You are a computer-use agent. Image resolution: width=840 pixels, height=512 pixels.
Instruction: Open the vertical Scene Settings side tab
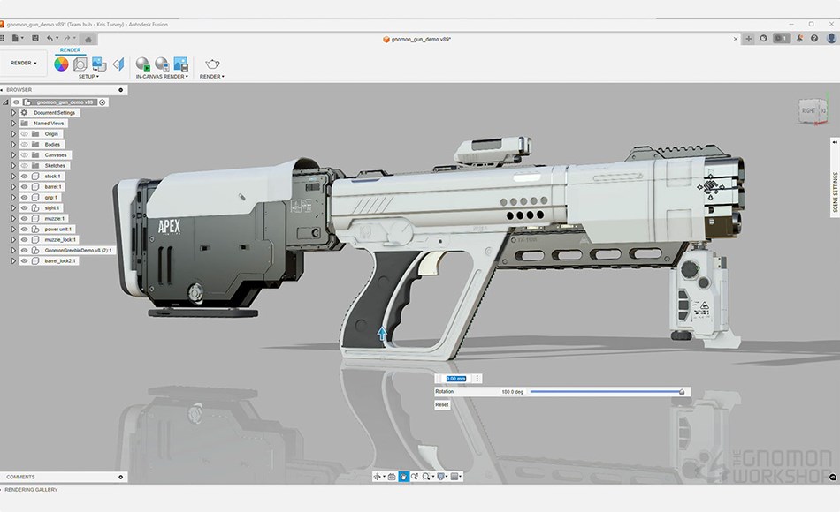coord(835,192)
